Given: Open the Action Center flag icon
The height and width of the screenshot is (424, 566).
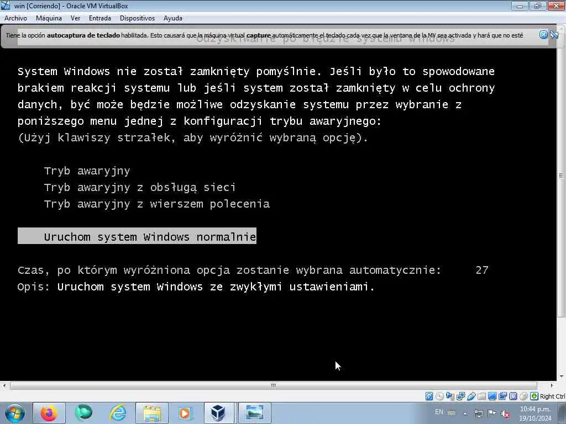Looking at the screenshot, I should pyautogui.click(x=491, y=413).
